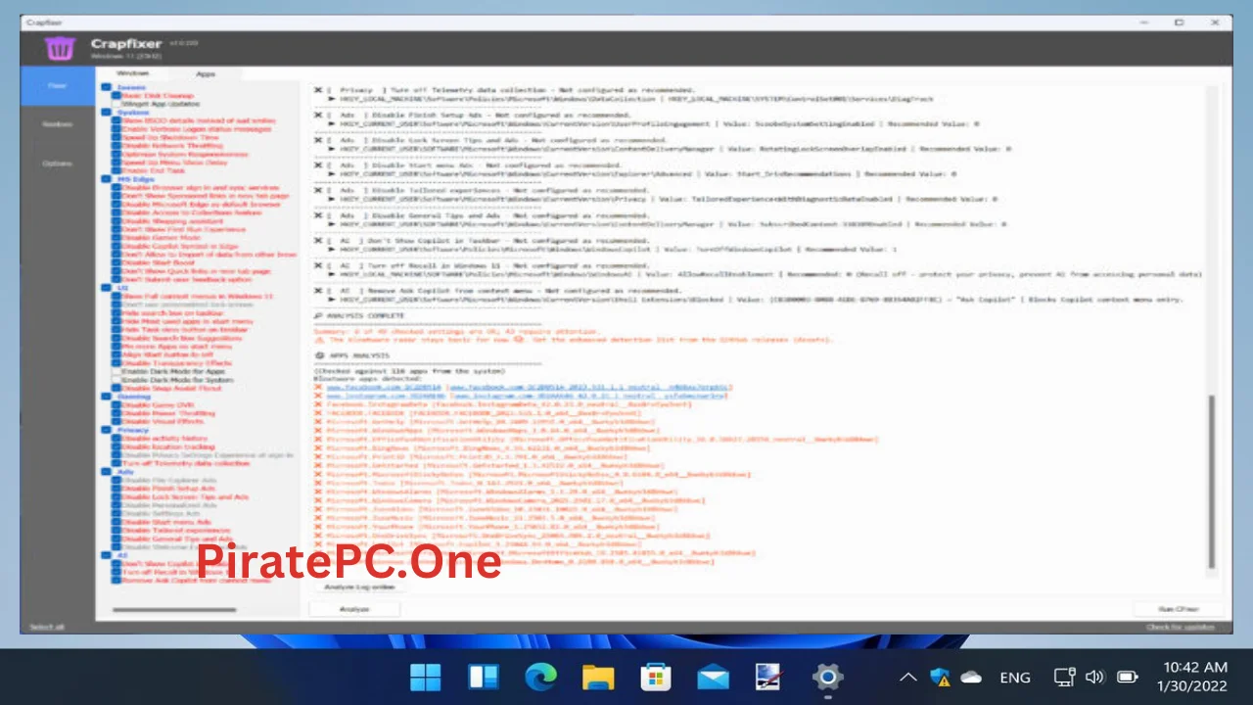Image resolution: width=1253 pixels, height=705 pixels.
Task: Open the Options sidebar section
Action: tap(58, 164)
